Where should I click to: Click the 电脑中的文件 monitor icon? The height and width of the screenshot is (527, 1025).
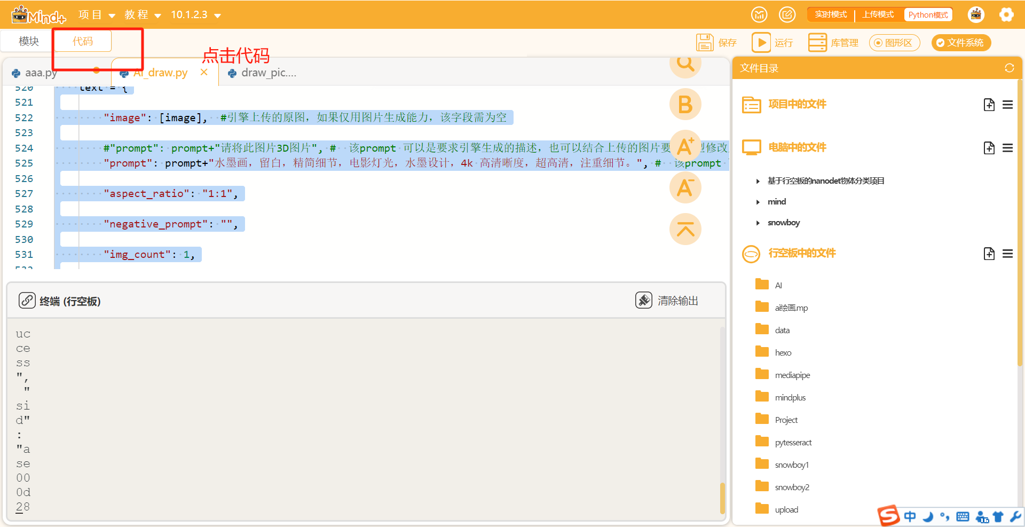[751, 147]
